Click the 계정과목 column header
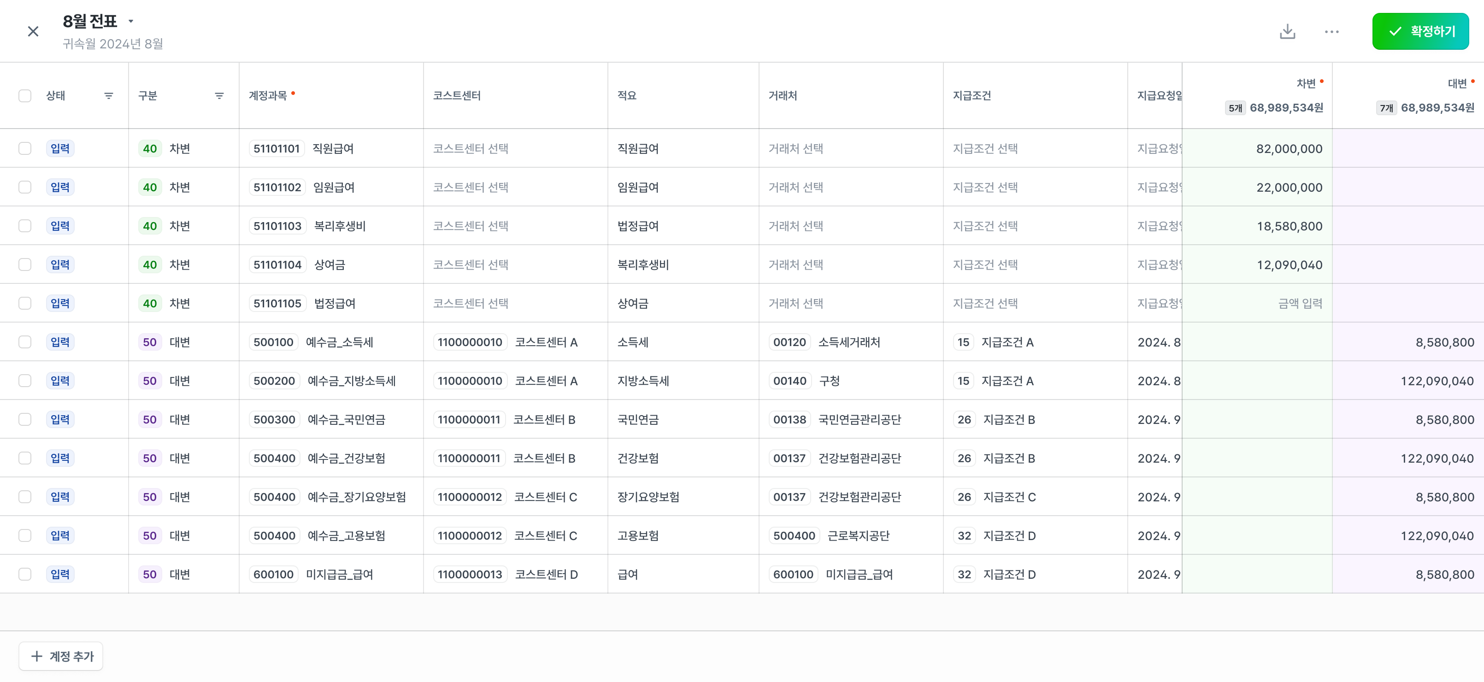This screenshot has width=1484, height=682. 268,96
